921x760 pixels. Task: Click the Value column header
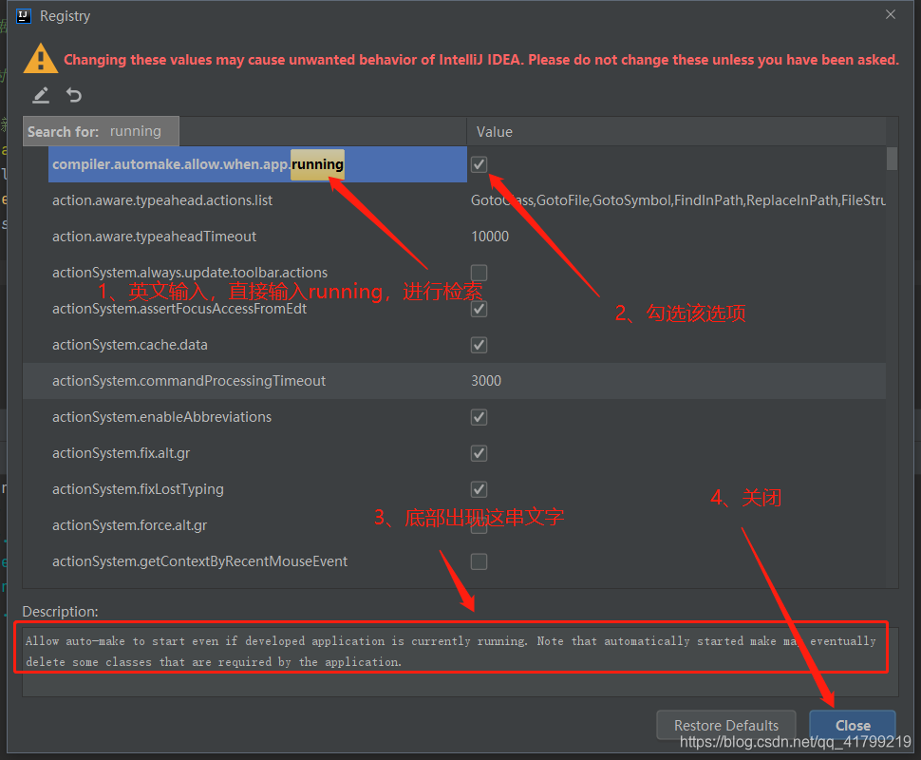click(676, 132)
